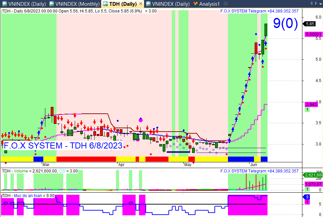Image resolution: width=323 pixels, height=217 pixels.
Task: Click the blue up-arrow signal under latest candle
Action: (266, 43)
